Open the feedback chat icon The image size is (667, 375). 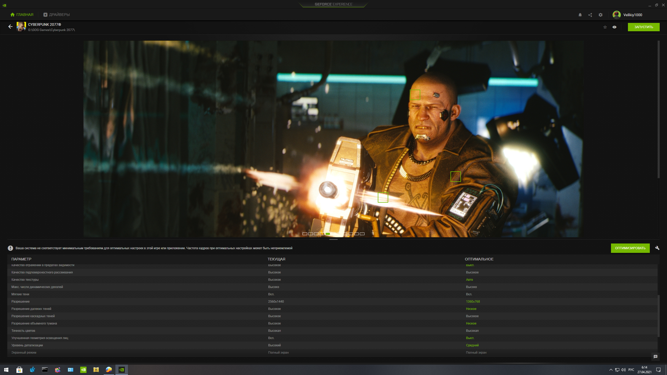tap(656, 357)
